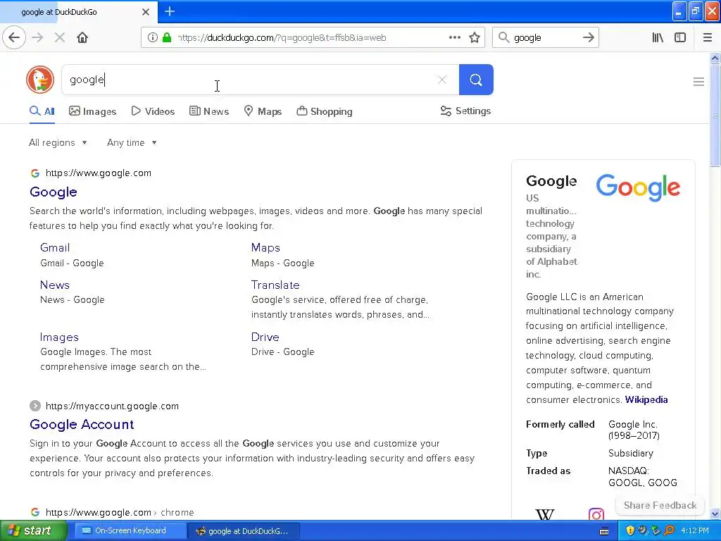Open the Windows start button
The width and height of the screenshot is (721, 541).
34,531
